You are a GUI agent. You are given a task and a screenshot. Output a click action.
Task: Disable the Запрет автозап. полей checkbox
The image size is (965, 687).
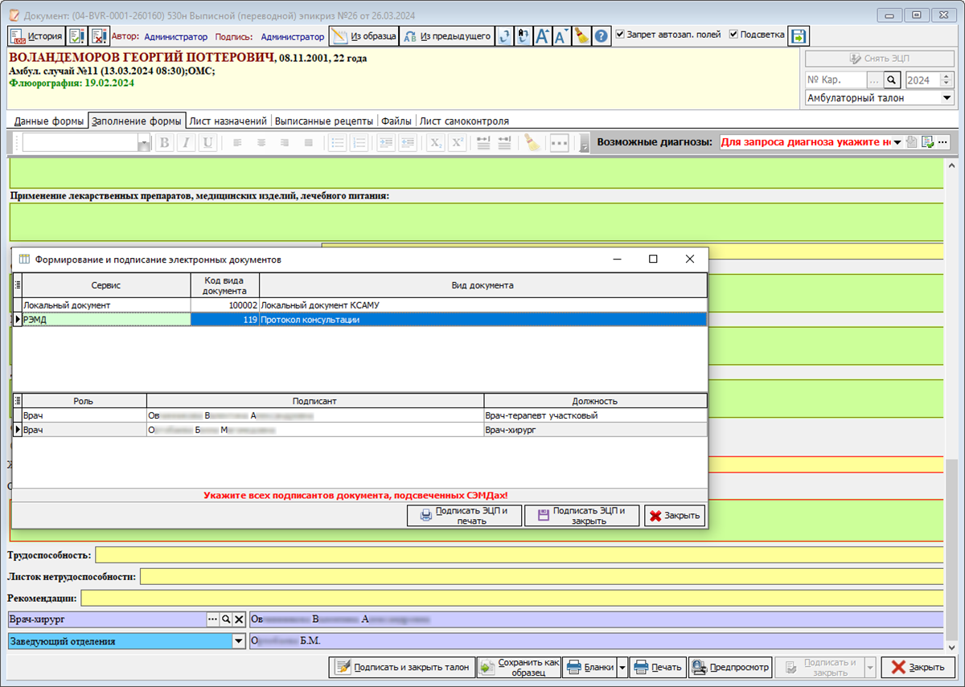[620, 35]
